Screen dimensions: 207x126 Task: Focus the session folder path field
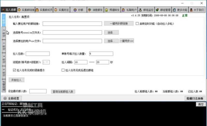72,32
